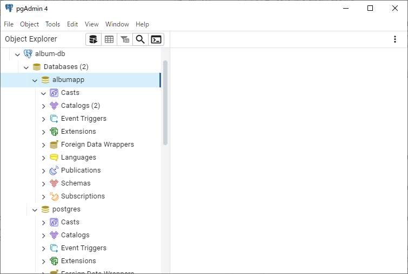Click the Event Triggers icon under albumapp
This screenshot has width=408, height=274.
54,119
